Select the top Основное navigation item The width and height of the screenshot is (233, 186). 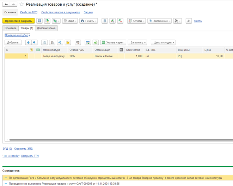10,12
